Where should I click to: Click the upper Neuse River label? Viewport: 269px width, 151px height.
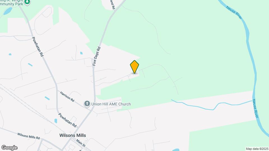(x=234, y=13)
